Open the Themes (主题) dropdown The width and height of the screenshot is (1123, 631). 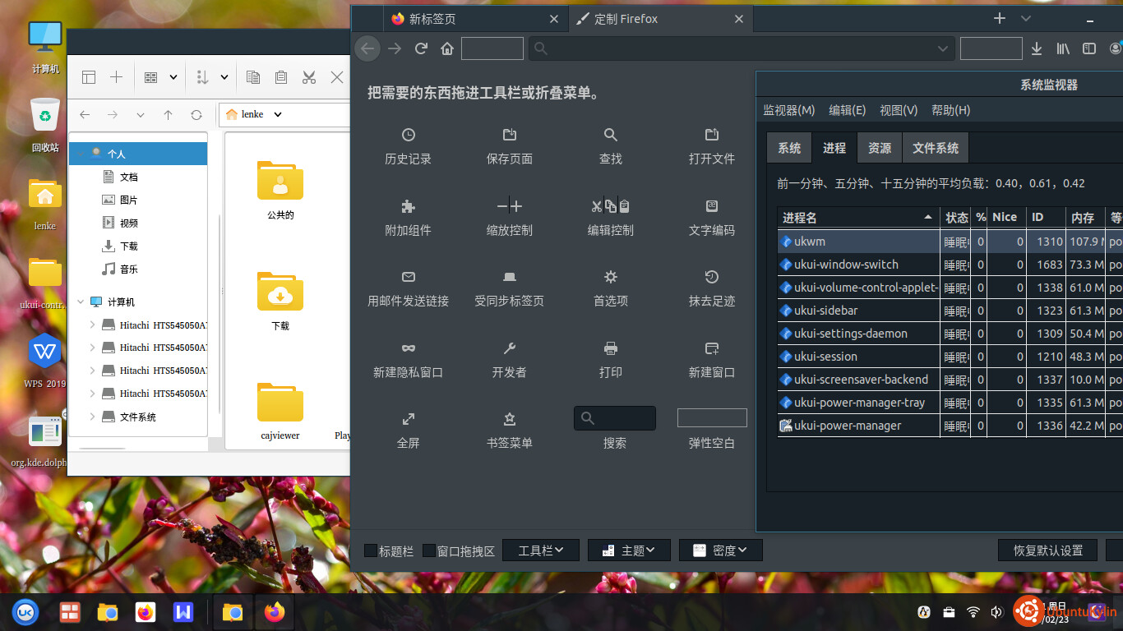point(629,550)
